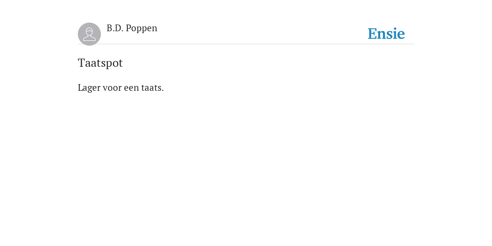492x246 pixels.
Task: Click the word 'voor' in the definition
Action: point(112,88)
